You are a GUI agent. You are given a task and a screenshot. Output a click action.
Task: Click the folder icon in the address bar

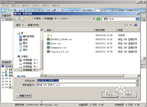[29, 18]
